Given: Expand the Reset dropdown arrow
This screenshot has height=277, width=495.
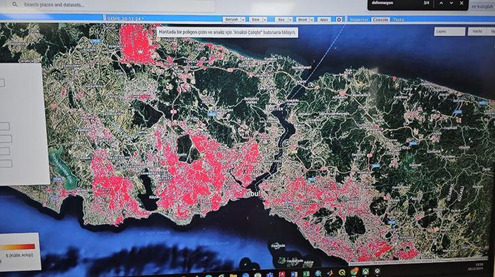Looking at the screenshot, I should coord(312,20).
